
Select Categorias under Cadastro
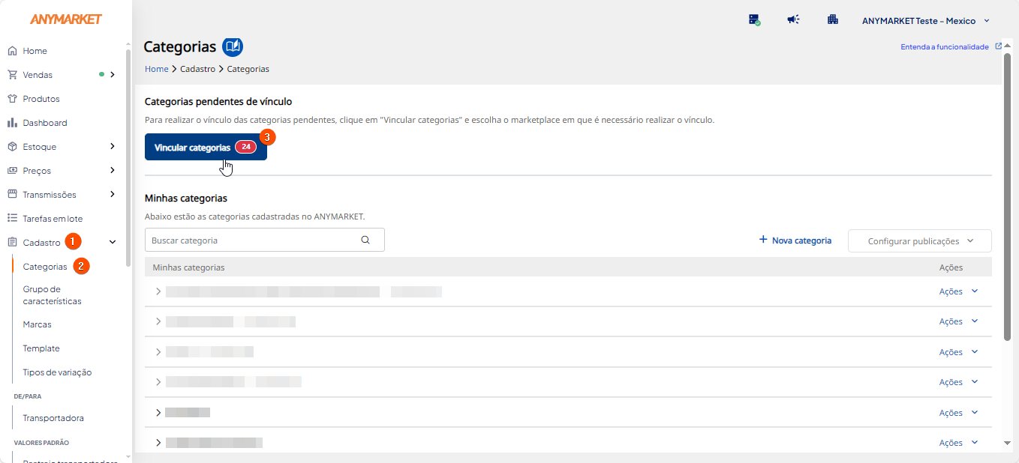point(45,267)
